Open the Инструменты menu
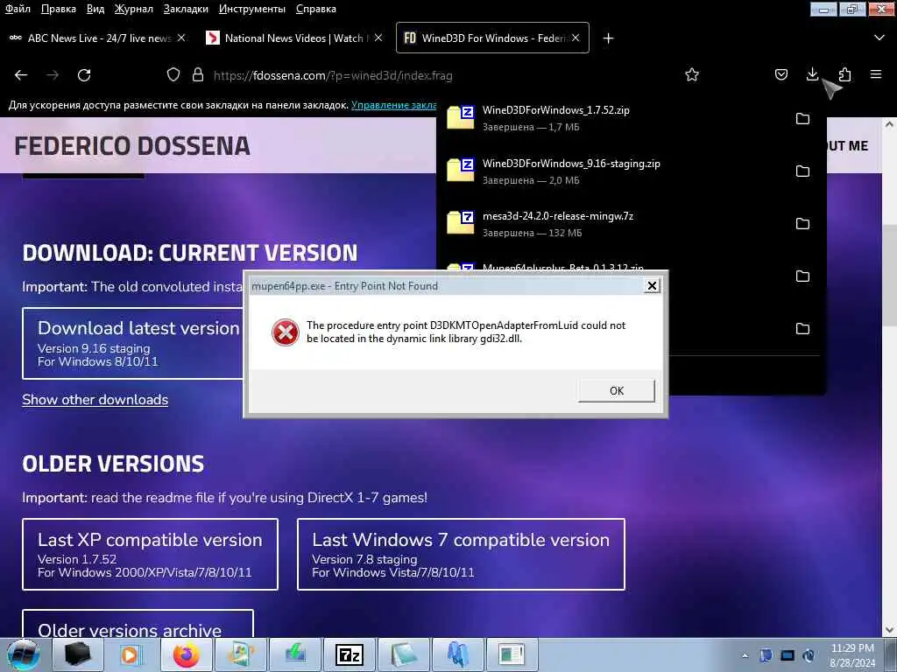The height and width of the screenshot is (672, 897). pyautogui.click(x=252, y=9)
